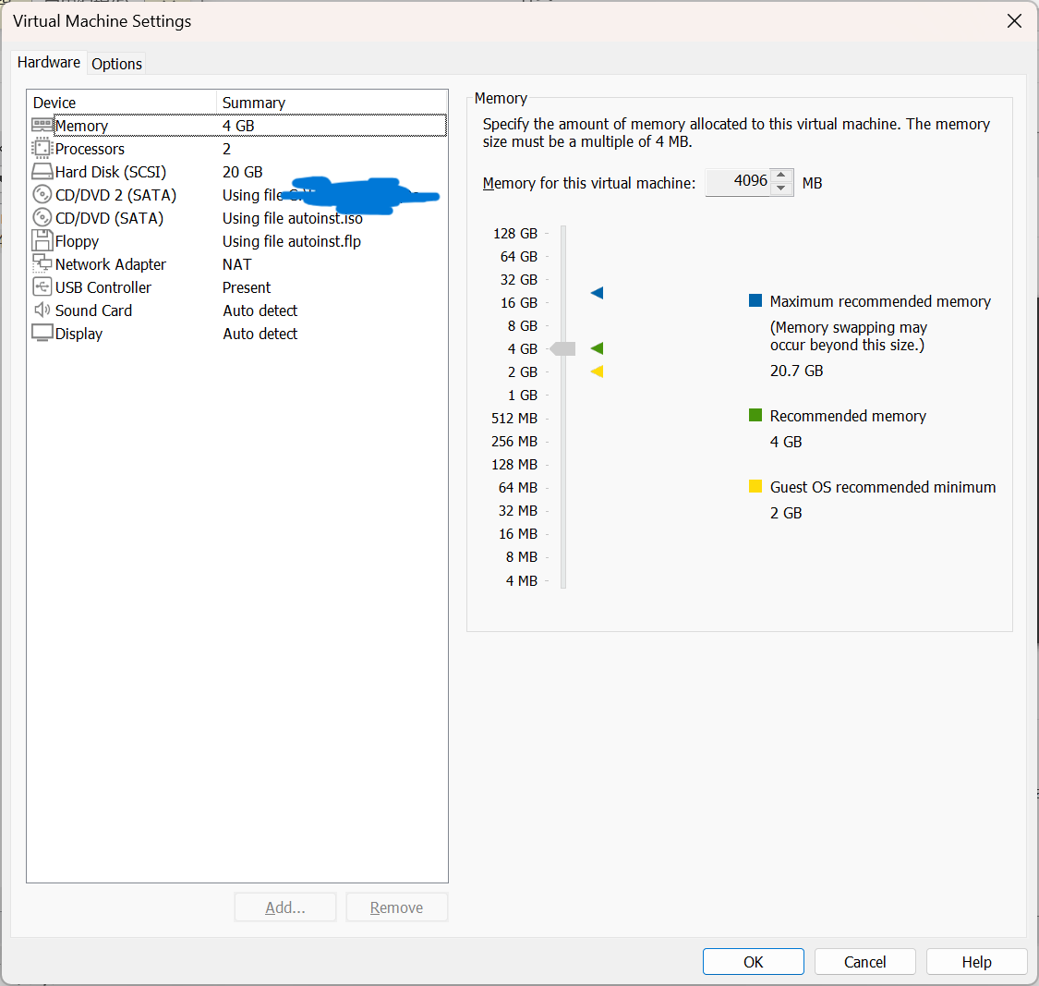Switch to the Options tab

point(116,63)
